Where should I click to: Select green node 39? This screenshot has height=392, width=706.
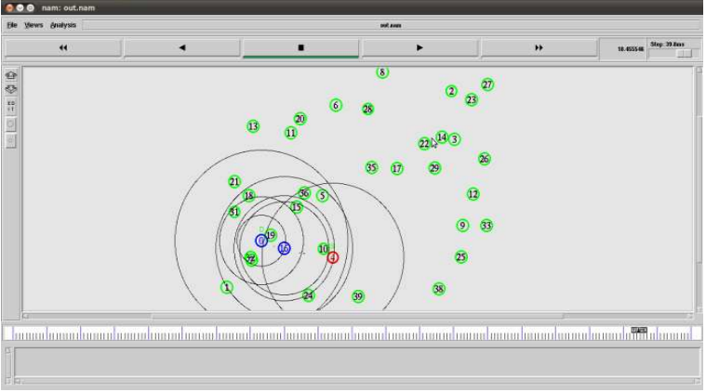pos(358,296)
